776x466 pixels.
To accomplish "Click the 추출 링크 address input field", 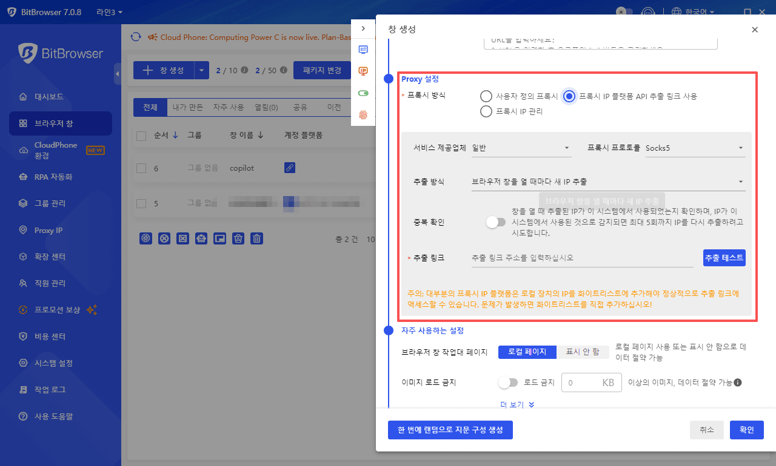I will tap(582, 258).
